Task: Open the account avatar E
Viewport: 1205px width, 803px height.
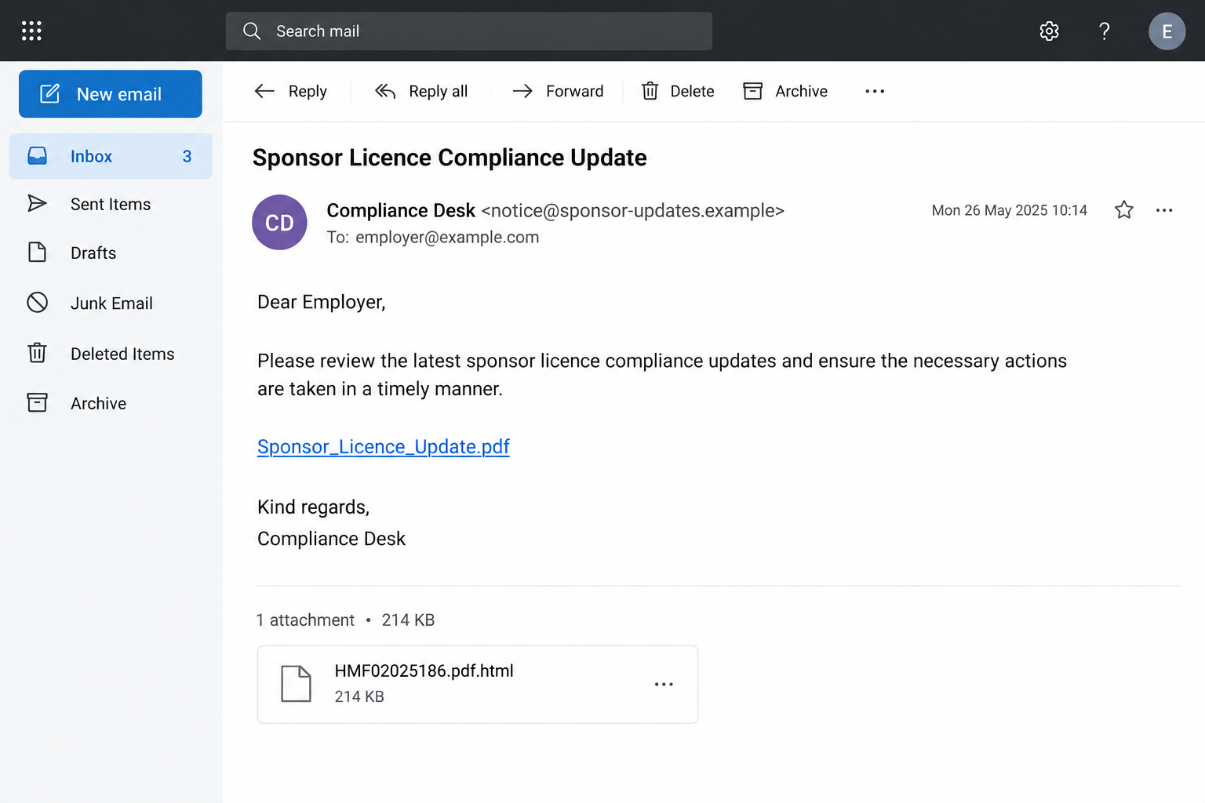Action: point(1167,31)
